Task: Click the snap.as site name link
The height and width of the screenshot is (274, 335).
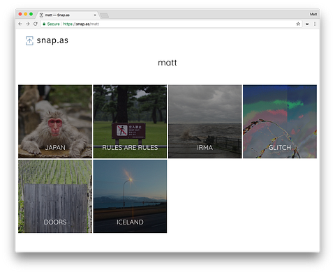Action: click(x=52, y=40)
